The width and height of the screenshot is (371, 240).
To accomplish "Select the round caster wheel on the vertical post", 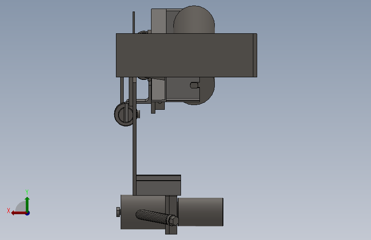I will point(124,114).
